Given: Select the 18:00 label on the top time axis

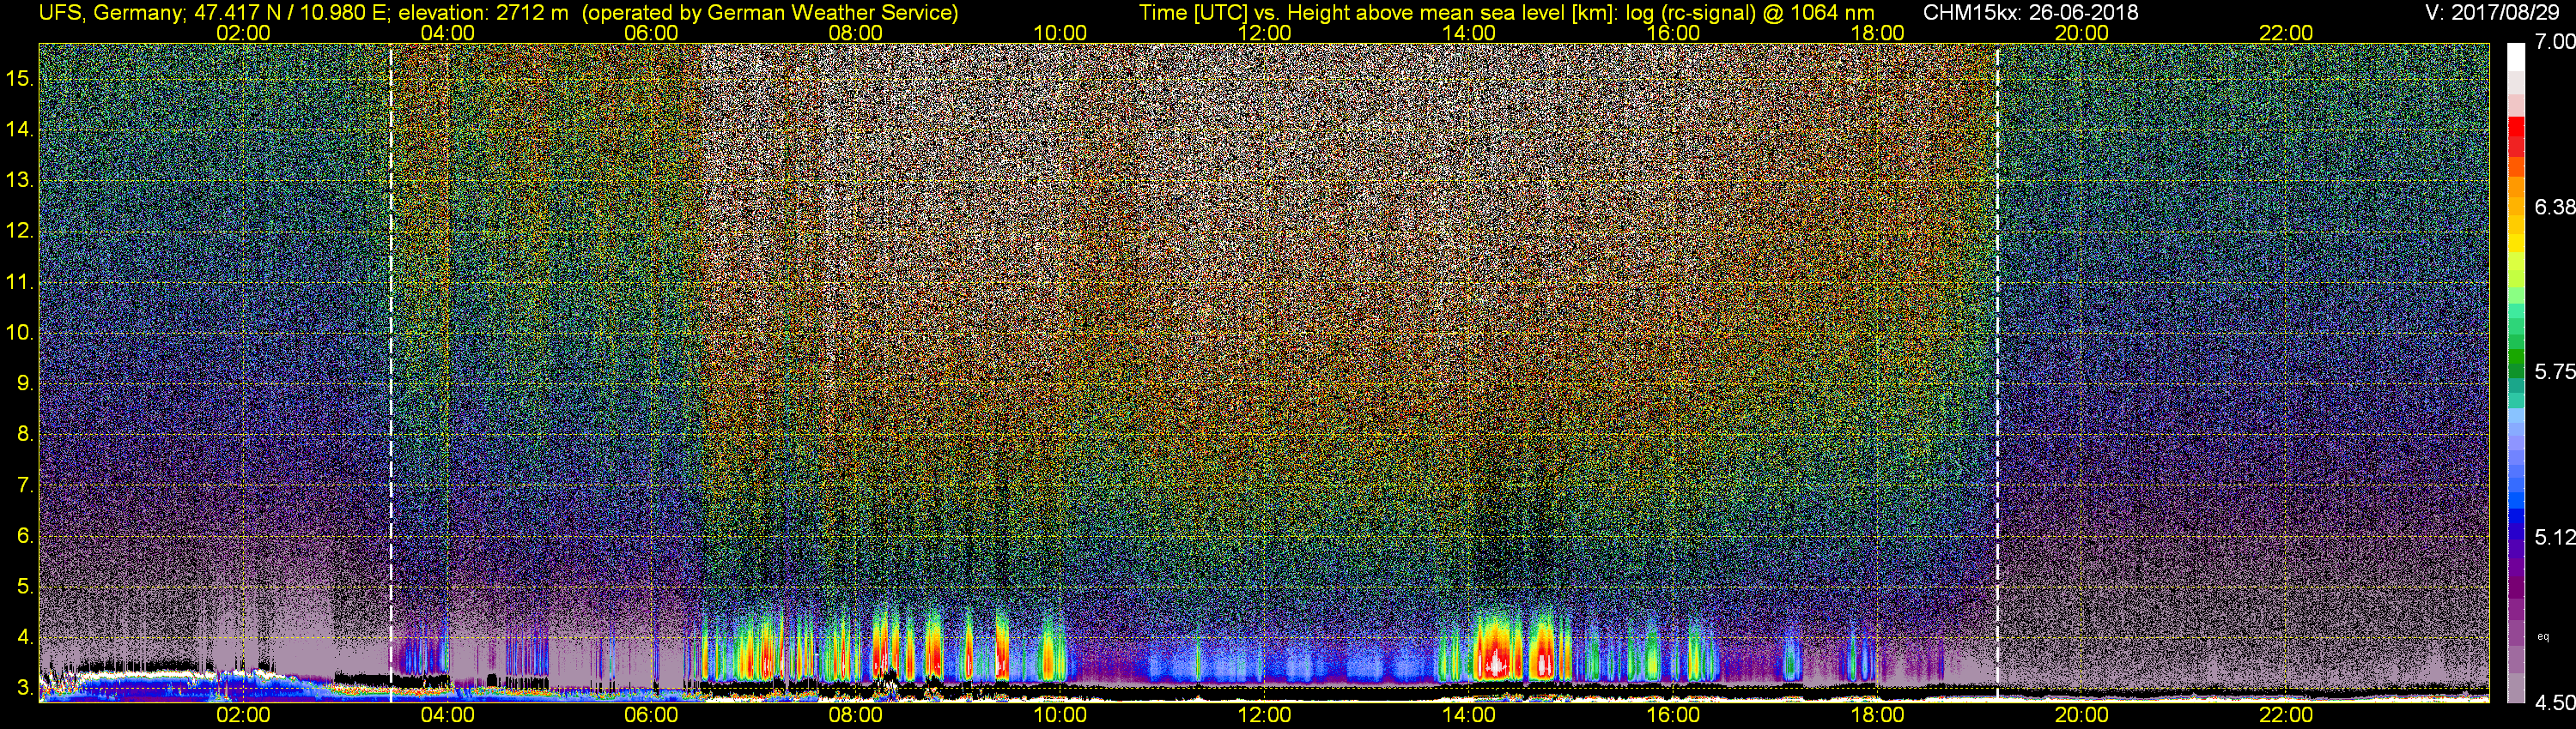Looking at the screenshot, I should (x=1877, y=33).
